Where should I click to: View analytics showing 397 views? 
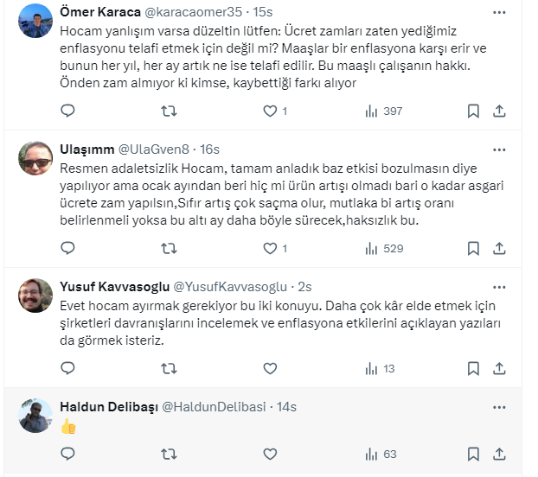385,111
